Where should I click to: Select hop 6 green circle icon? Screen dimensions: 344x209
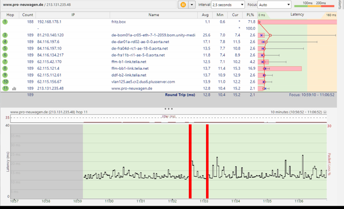(5, 55)
